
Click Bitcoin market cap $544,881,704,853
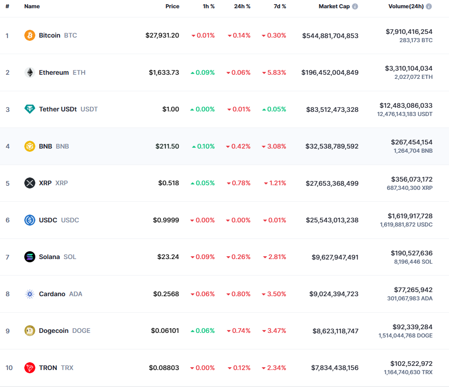(x=331, y=36)
